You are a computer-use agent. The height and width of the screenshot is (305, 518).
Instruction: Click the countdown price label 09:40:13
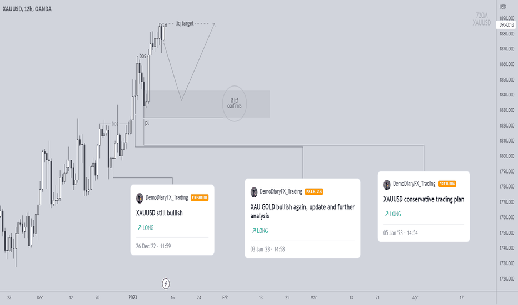point(506,25)
